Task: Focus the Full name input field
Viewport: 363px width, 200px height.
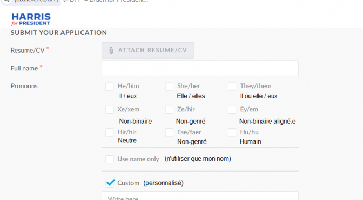Action: [x=200, y=68]
